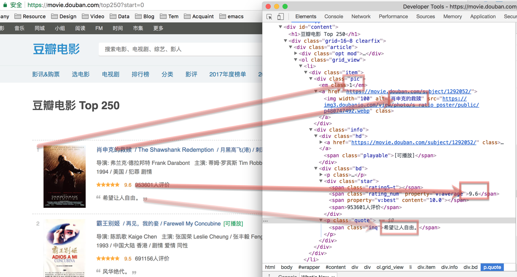
Task: Click the browser address bar URL
Action: 86,5
